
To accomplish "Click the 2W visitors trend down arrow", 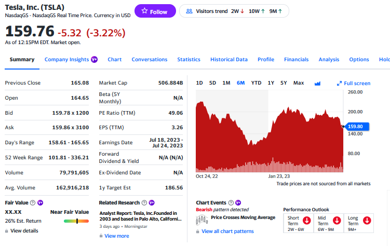I will coord(243,11).
